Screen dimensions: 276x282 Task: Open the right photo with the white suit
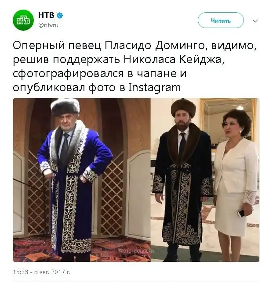click(205, 180)
